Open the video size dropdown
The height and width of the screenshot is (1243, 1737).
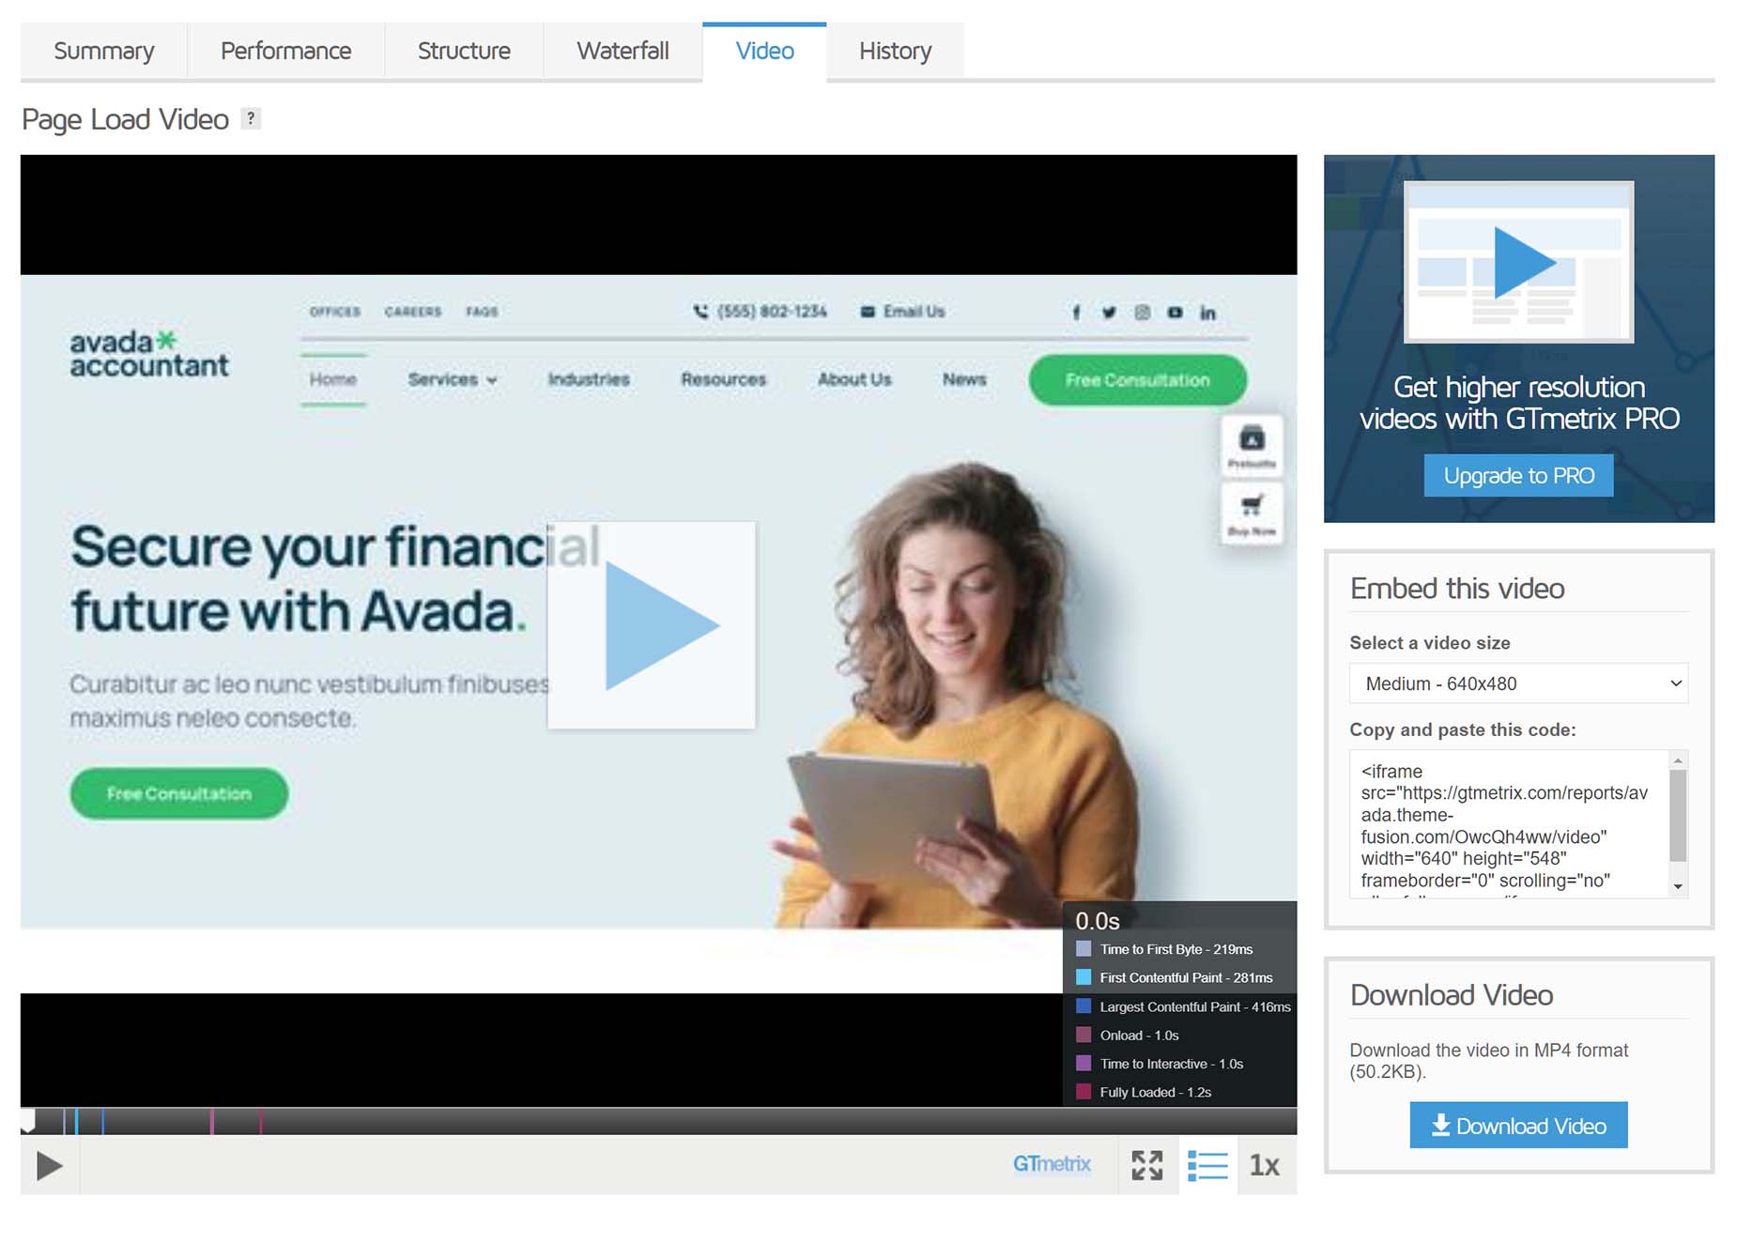coord(1518,683)
